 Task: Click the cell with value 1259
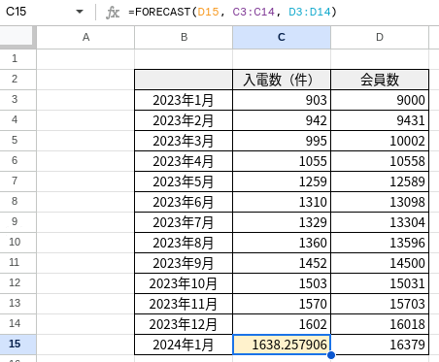282,181
